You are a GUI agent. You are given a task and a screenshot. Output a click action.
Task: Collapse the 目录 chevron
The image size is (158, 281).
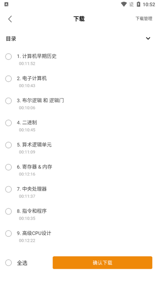148,38
